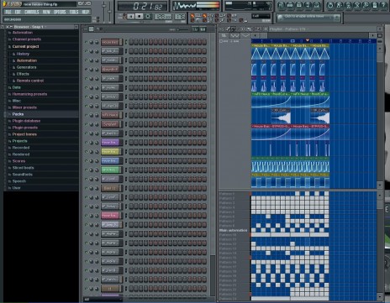This screenshot has height=303, width=390.
Task: Open the HELP menu
Action: [86, 12]
